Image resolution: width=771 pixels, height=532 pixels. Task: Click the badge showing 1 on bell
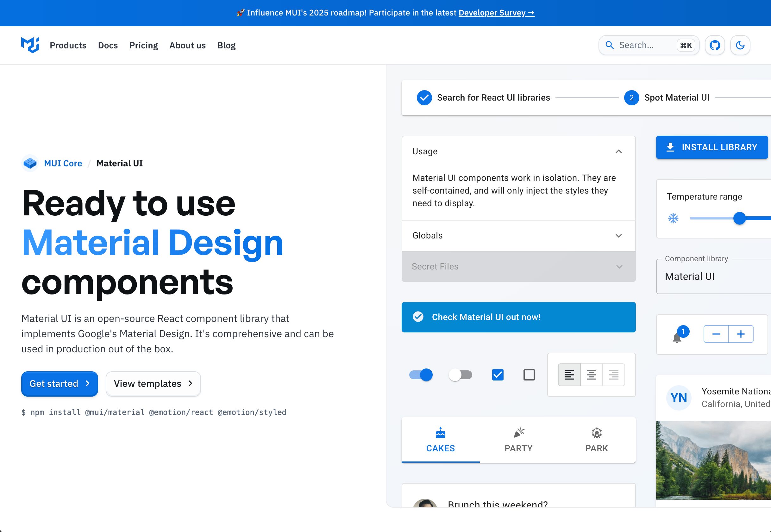(683, 331)
